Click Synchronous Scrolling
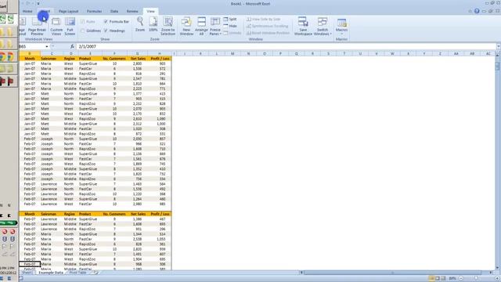Screen dimensions: 501x282 pyautogui.click(x=267, y=26)
